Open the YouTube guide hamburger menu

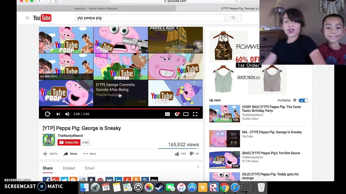[27, 18]
